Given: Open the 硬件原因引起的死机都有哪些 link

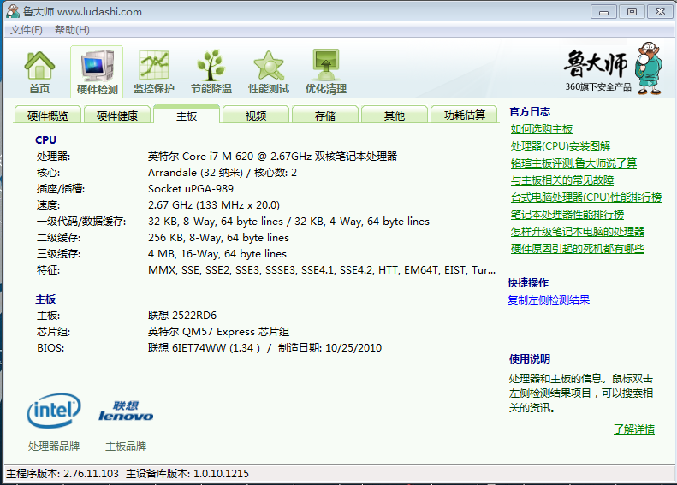Looking at the screenshot, I should coord(578,249).
